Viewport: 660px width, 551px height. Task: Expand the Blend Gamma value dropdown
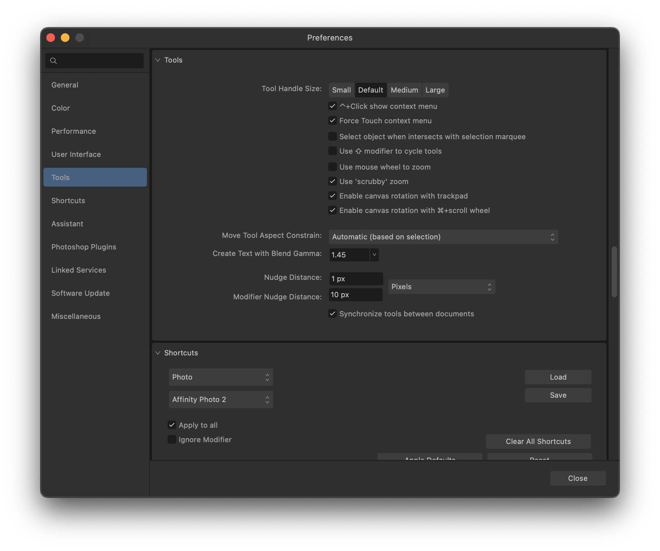(374, 255)
